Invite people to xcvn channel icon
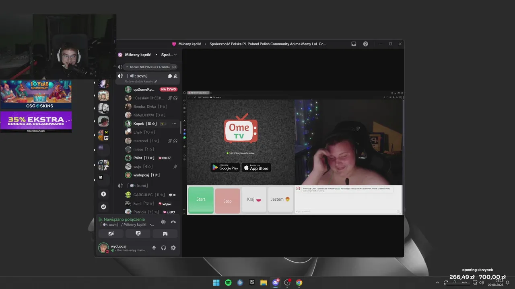The height and width of the screenshot is (289, 515). 175,76
